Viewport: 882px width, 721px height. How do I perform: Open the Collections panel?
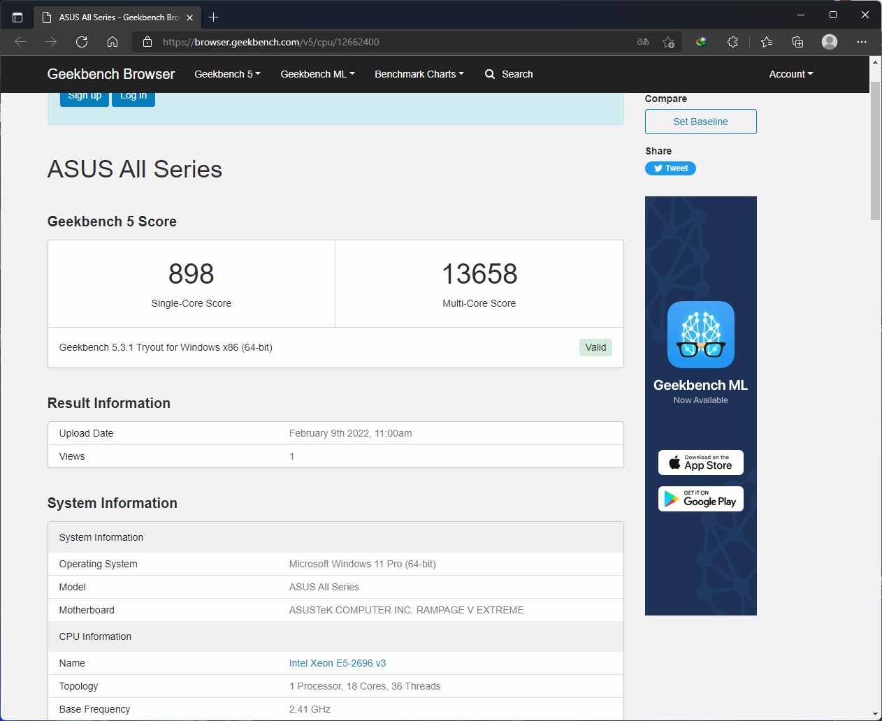pyautogui.click(x=797, y=42)
